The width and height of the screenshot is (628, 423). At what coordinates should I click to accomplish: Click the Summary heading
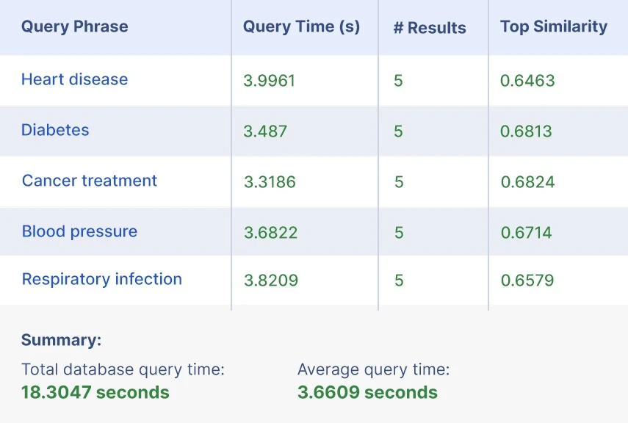click(x=61, y=340)
